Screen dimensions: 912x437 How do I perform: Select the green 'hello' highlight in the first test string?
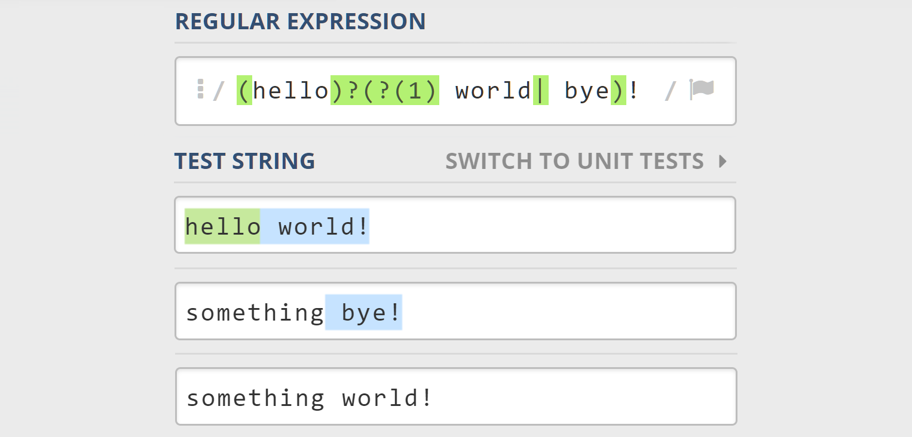(x=222, y=226)
